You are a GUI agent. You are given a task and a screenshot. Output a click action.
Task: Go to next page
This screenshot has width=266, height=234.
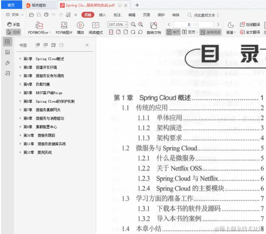tap(218, 25)
